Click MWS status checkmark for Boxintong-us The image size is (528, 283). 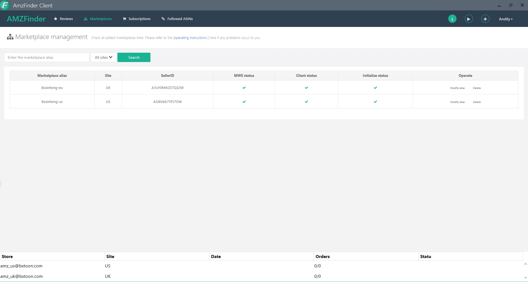point(244,102)
